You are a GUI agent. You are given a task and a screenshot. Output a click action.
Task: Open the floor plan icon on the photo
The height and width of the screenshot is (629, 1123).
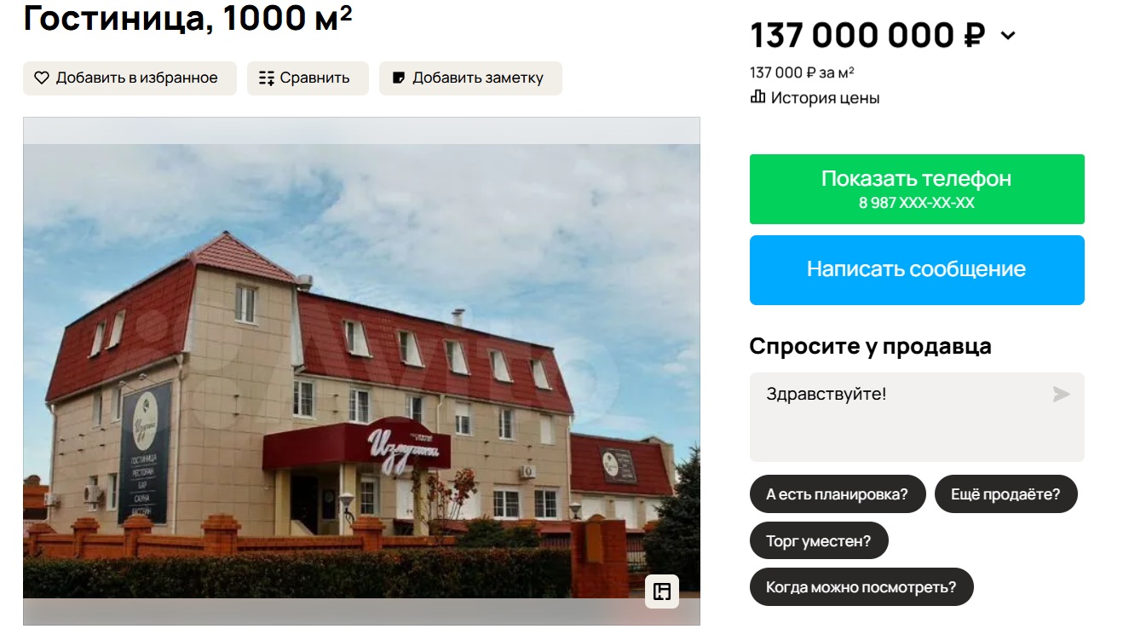click(662, 591)
